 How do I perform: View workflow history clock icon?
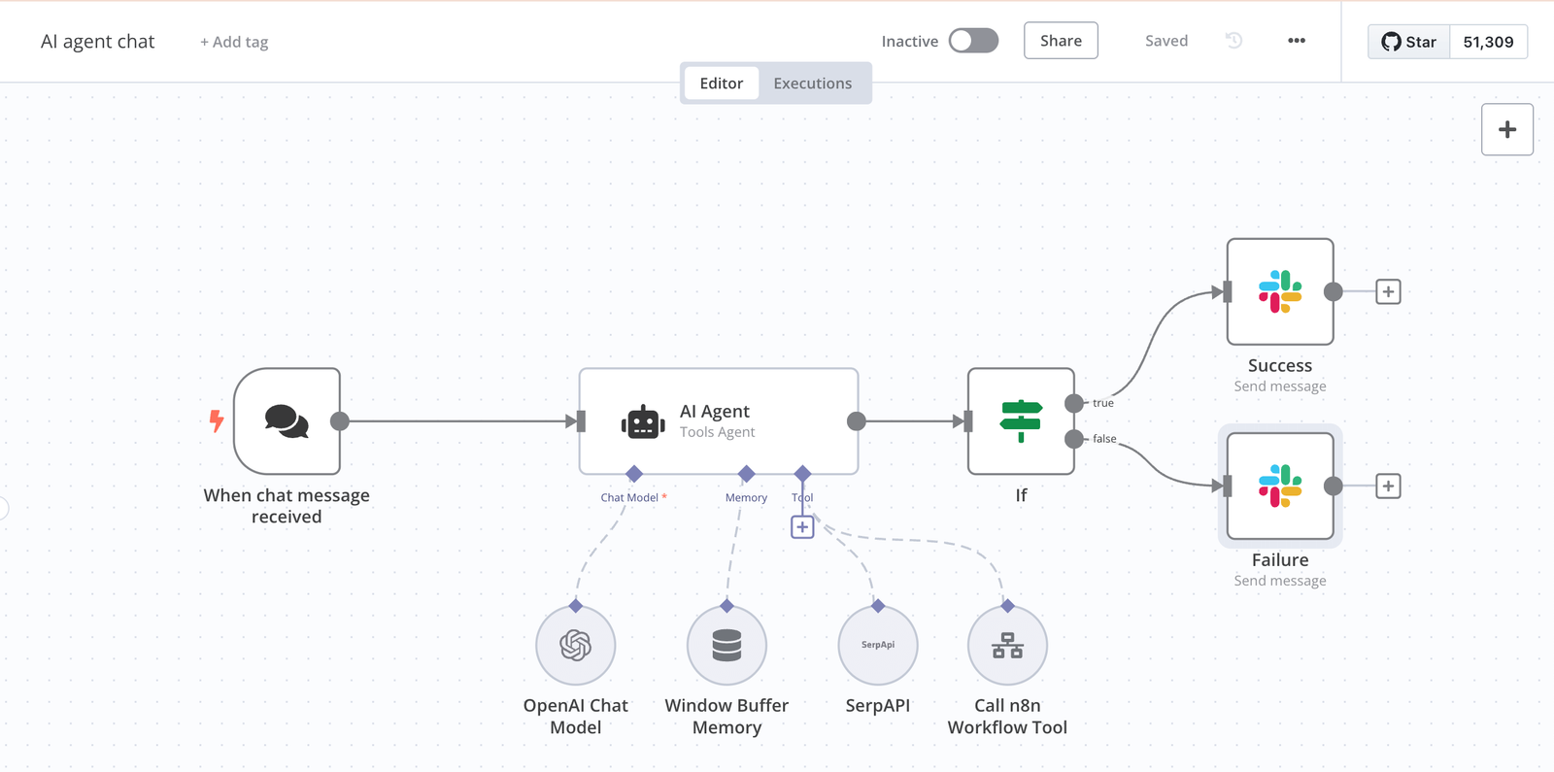coord(1233,41)
